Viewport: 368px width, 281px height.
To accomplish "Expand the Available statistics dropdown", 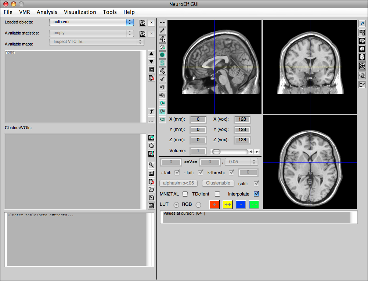I will pos(91,33).
